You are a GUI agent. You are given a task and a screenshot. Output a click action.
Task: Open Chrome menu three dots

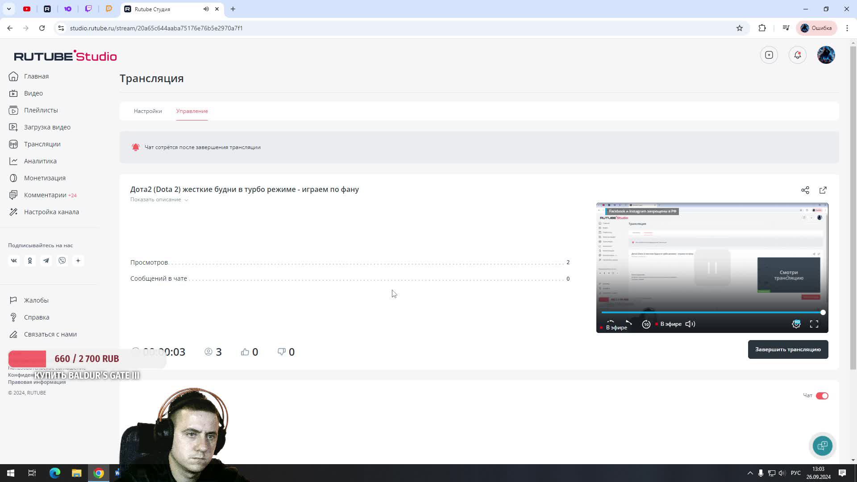pos(847,28)
